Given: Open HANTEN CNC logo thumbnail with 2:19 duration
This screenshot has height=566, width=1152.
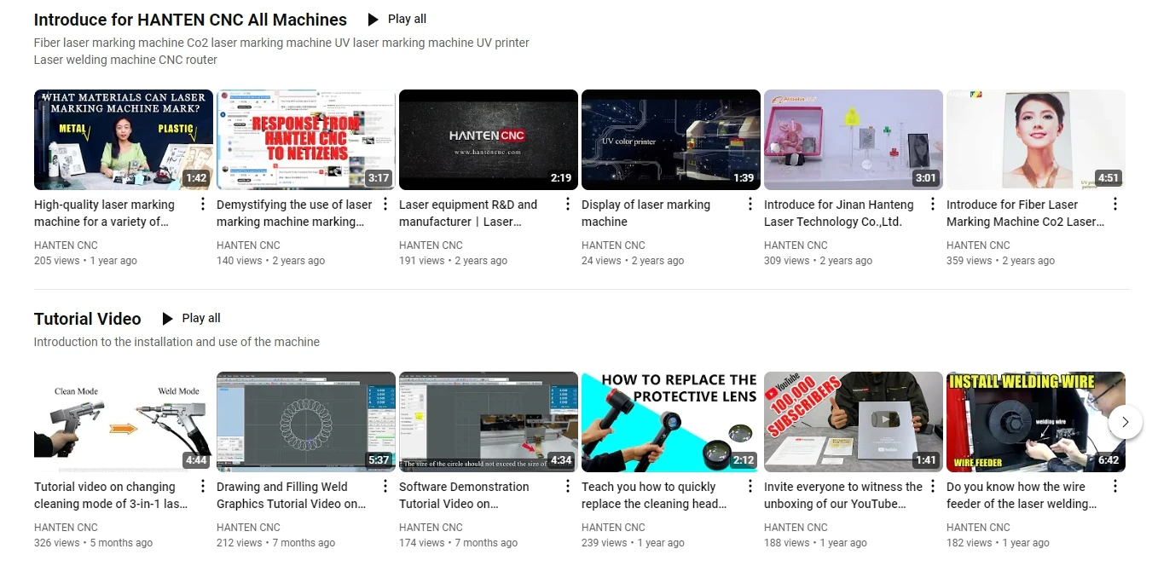Looking at the screenshot, I should [x=489, y=140].
